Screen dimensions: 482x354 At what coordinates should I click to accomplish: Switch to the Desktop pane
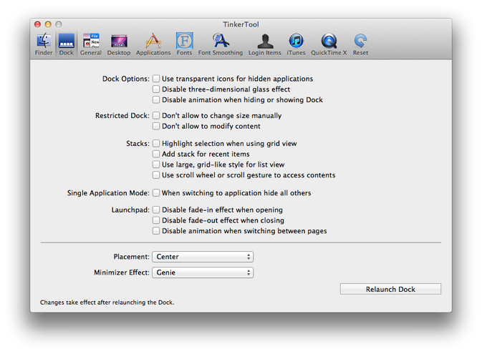[x=119, y=44]
